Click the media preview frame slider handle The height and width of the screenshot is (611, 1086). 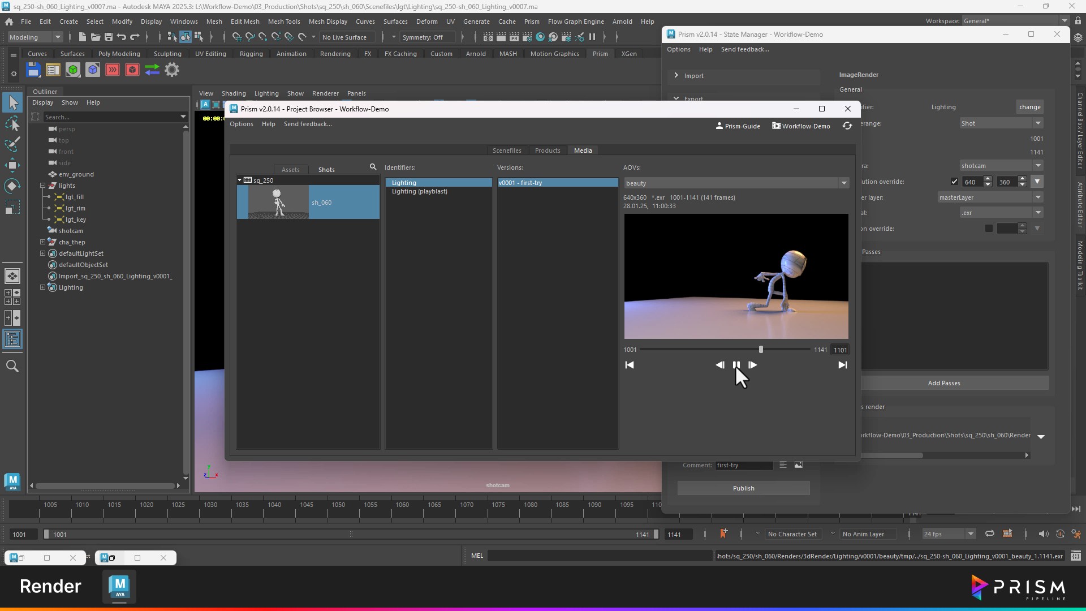[x=761, y=350]
